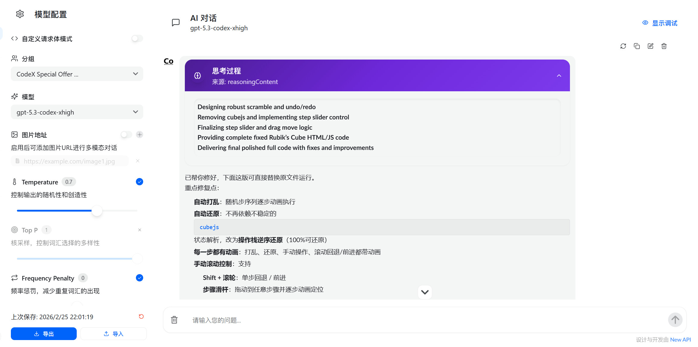Click the 导出 export button
698x347 pixels.
tap(44, 334)
